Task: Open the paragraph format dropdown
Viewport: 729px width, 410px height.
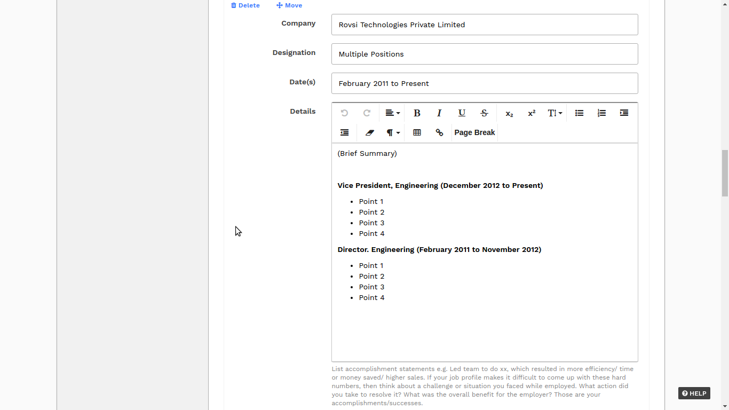Action: click(393, 132)
